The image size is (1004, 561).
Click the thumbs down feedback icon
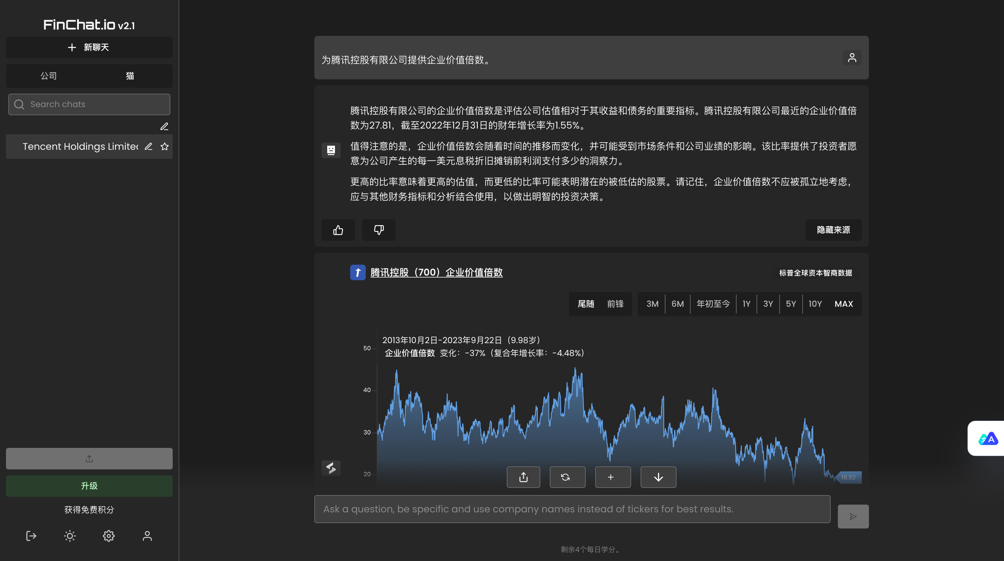pyautogui.click(x=379, y=230)
